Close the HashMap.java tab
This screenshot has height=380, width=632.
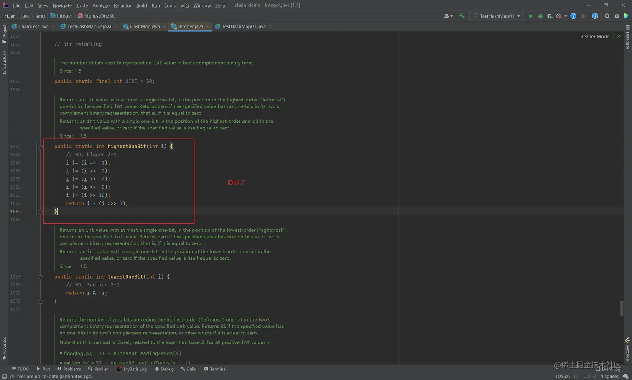pos(164,27)
